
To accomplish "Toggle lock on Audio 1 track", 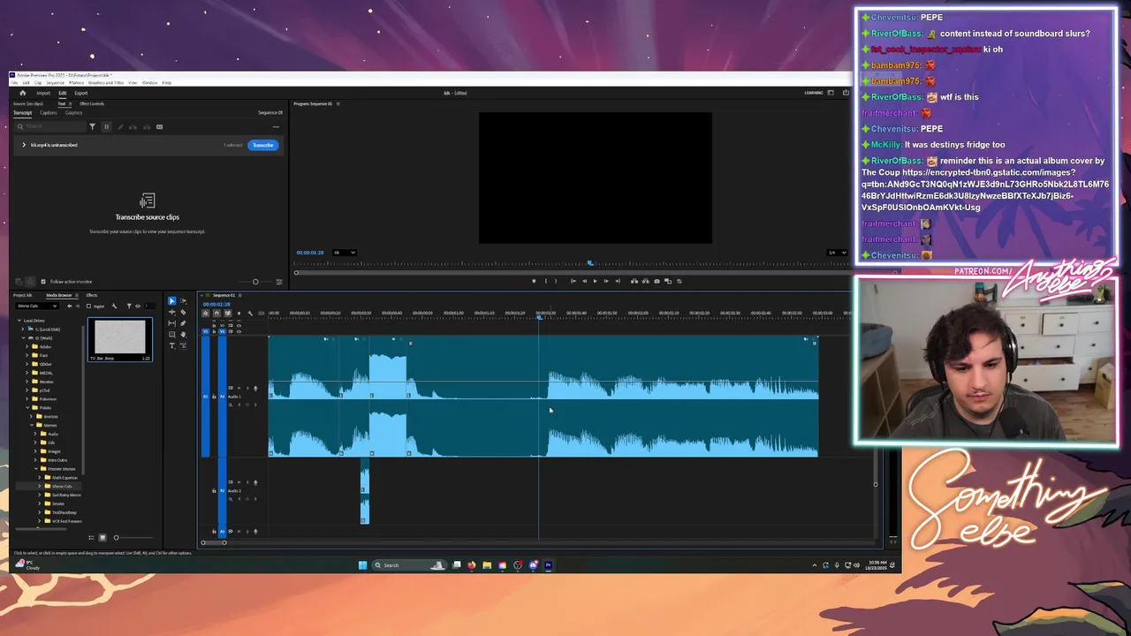I will [214, 397].
